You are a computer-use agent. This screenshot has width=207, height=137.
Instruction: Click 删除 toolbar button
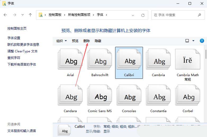87,41
